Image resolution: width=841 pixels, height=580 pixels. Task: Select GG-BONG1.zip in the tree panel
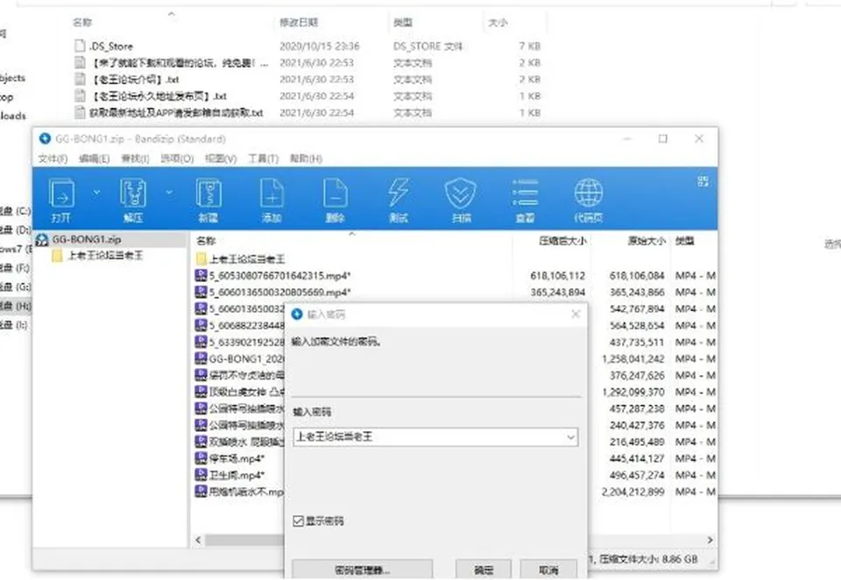(87, 239)
